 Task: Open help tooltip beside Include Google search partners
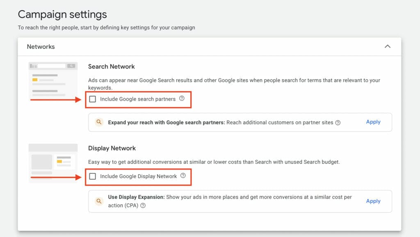181,99
